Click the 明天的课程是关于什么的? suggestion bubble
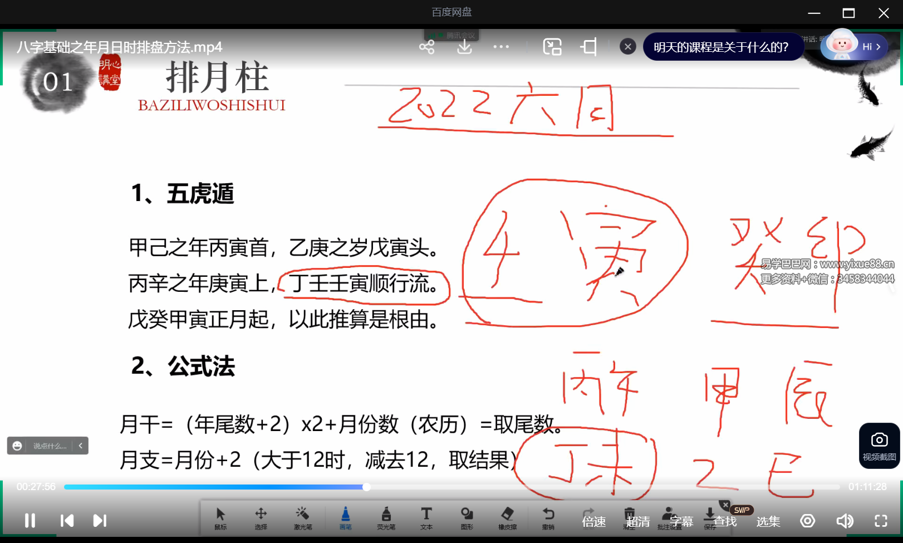The image size is (903, 543). click(721, 47)
